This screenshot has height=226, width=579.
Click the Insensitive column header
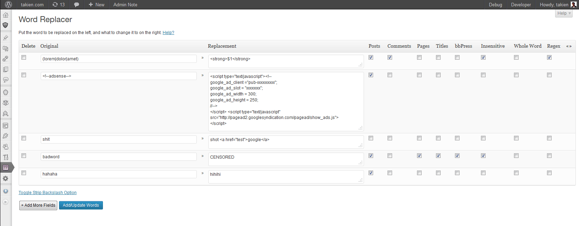pos(493,46)
